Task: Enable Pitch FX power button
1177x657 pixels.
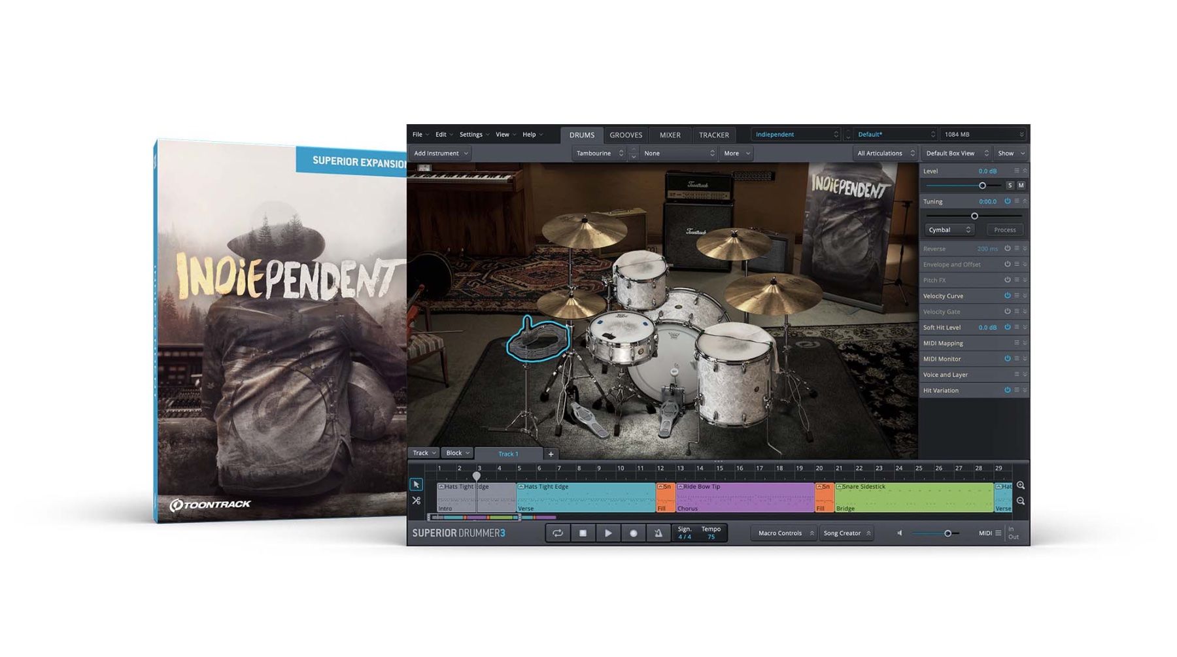Action: (1007, 280)
